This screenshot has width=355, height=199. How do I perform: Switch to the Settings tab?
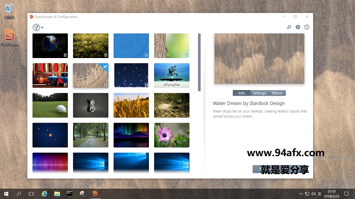click(x=259, y=93)
